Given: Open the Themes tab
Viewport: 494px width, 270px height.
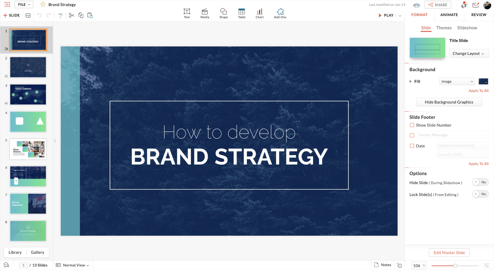Looking at the screenshot, I should tap(444, 28).
